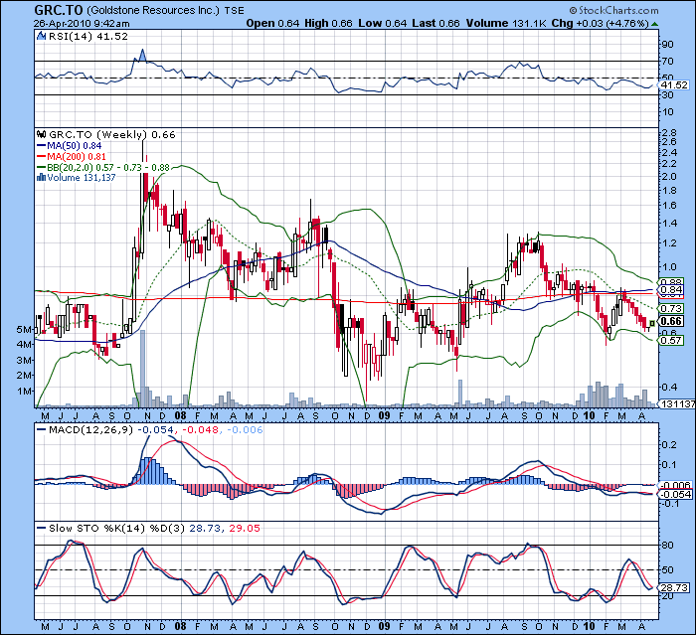This screenshot has height=635, width=696.
Task: Click the Last 0.66 value in header
Action: [x=435, y=23]
